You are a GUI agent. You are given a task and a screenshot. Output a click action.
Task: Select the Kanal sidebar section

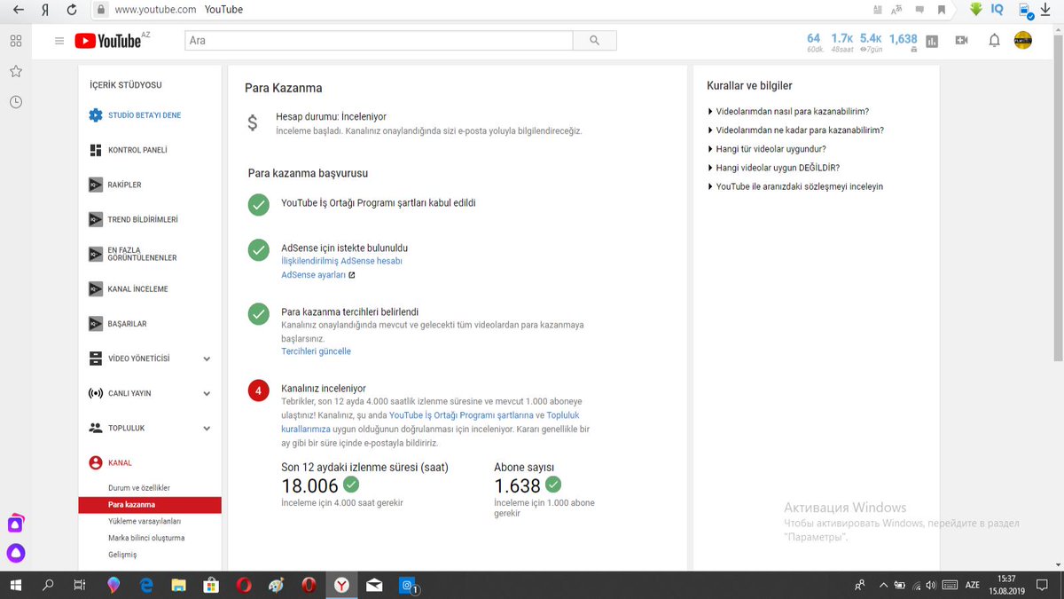111,462
